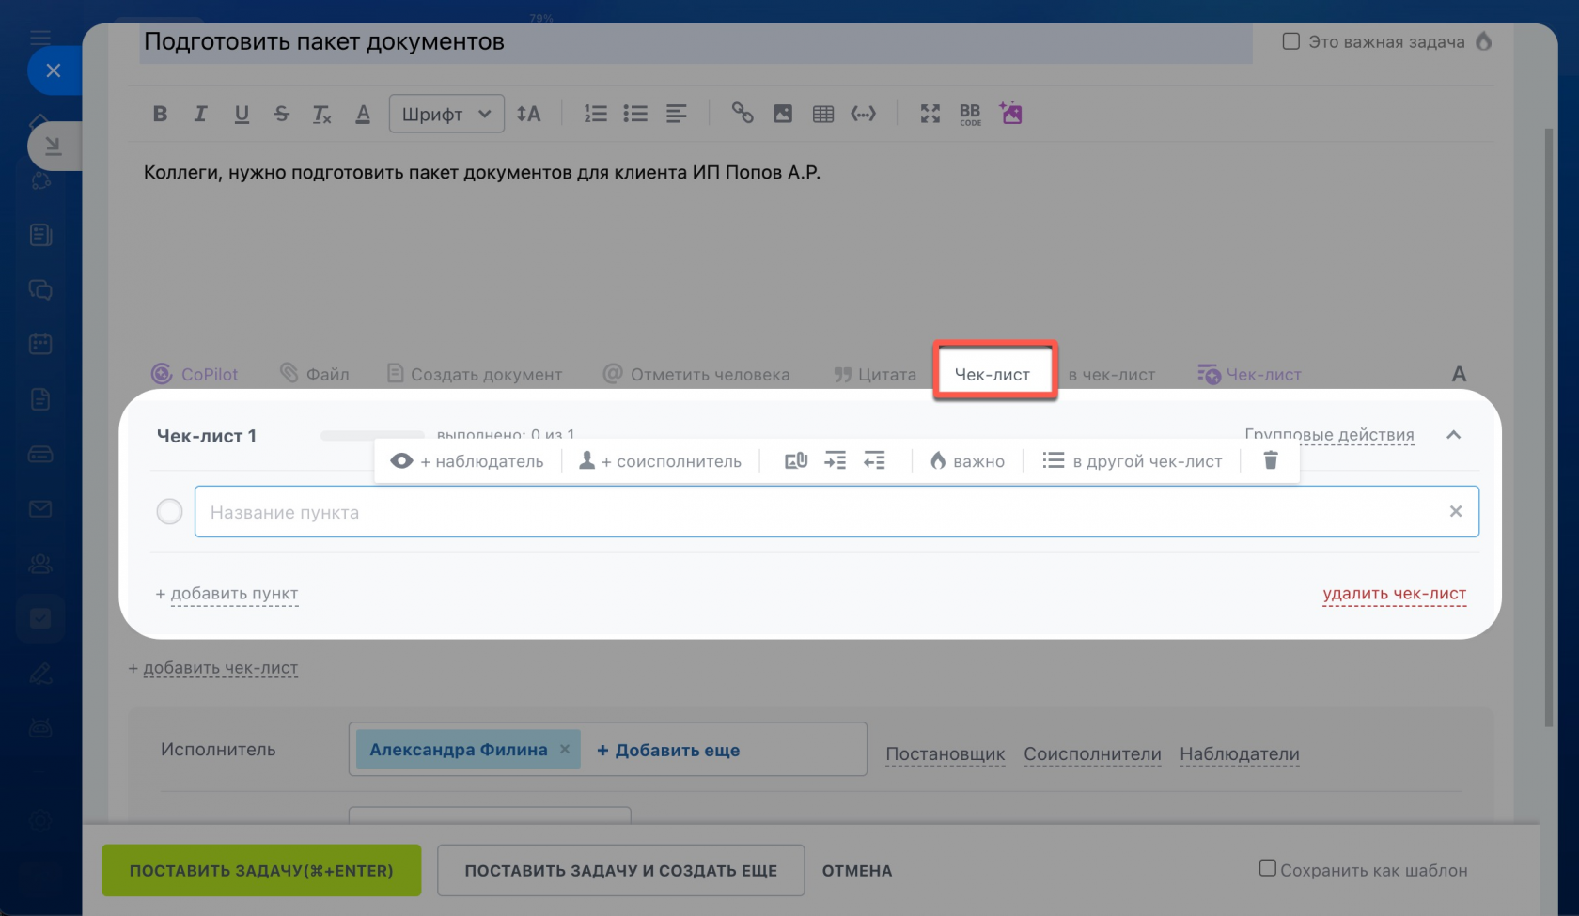Enable 'Сохранить как шаблон' checkbox
The height and width of the screenshot is (916, 1579).
1268,868
